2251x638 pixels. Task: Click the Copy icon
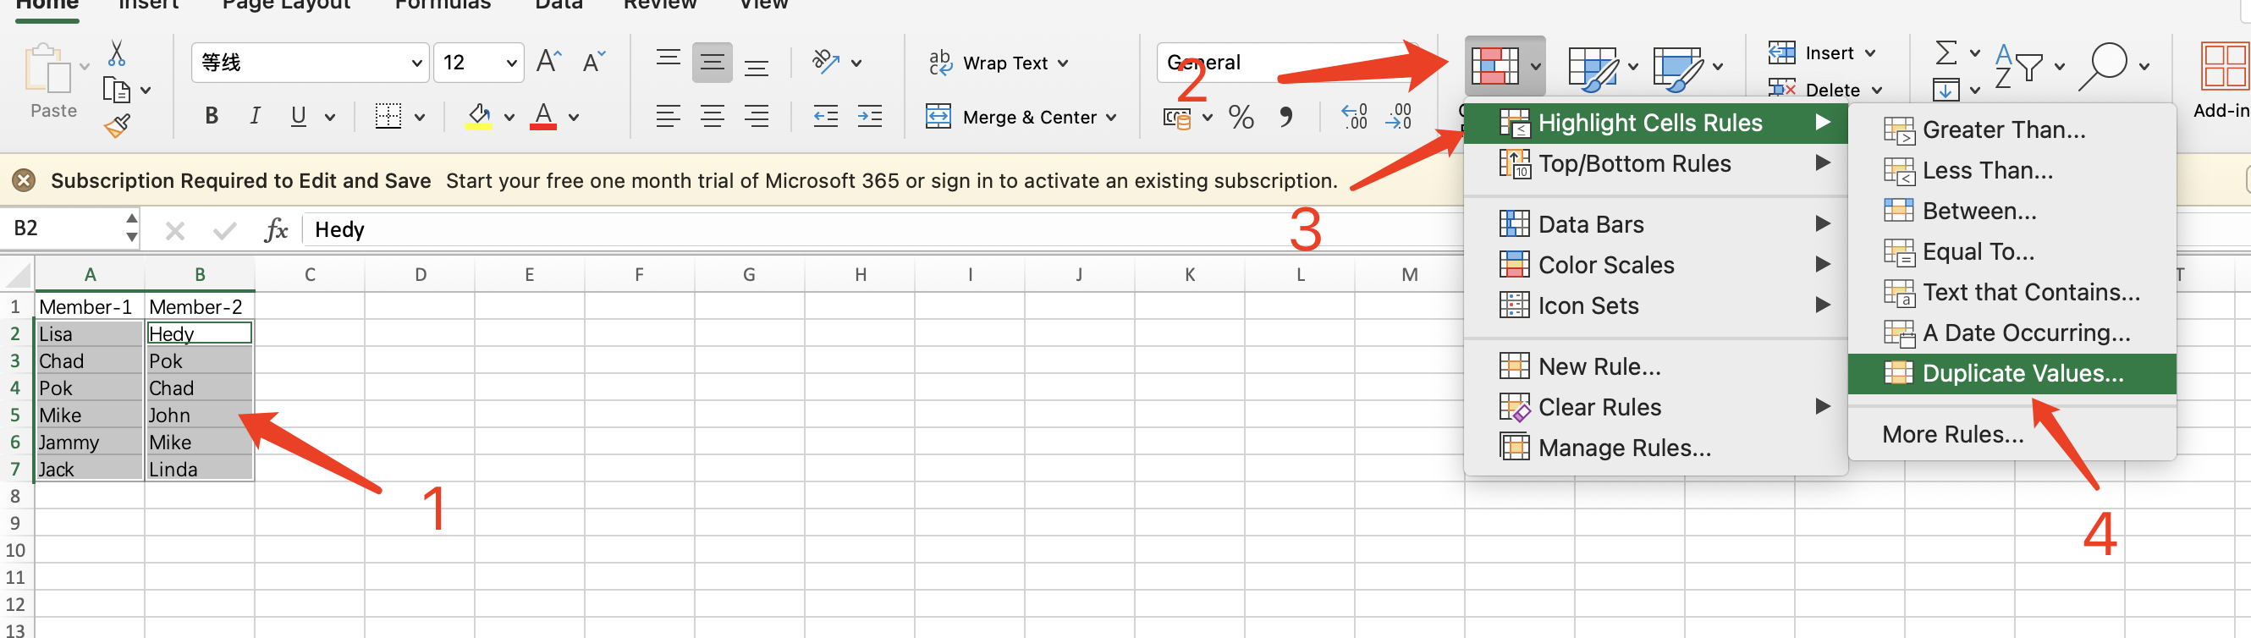point(116,89)
